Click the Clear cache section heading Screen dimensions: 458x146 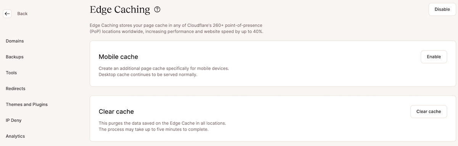click(x=116, y=112)
